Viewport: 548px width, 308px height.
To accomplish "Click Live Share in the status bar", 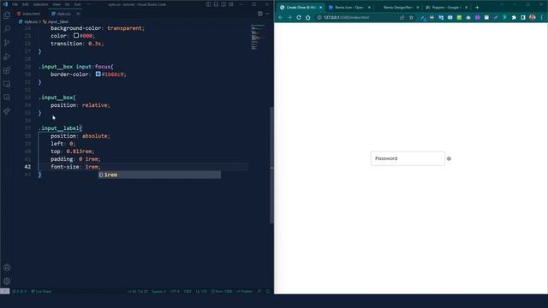I will [41, 291].
